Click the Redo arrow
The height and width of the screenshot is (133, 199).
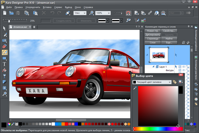pos(59,13)
